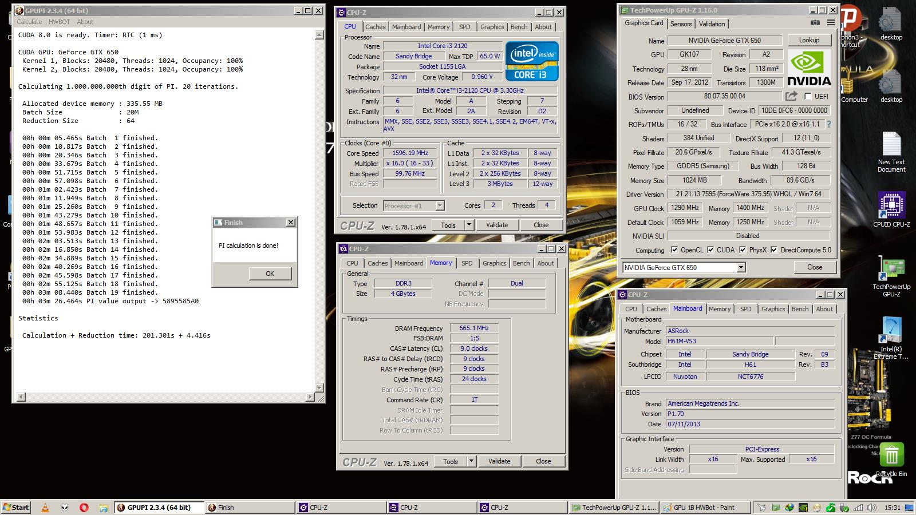This screenshot has height=515, width=916.
Task: Open the Recycle Bin desktop icon
Action: coord(891,461)
